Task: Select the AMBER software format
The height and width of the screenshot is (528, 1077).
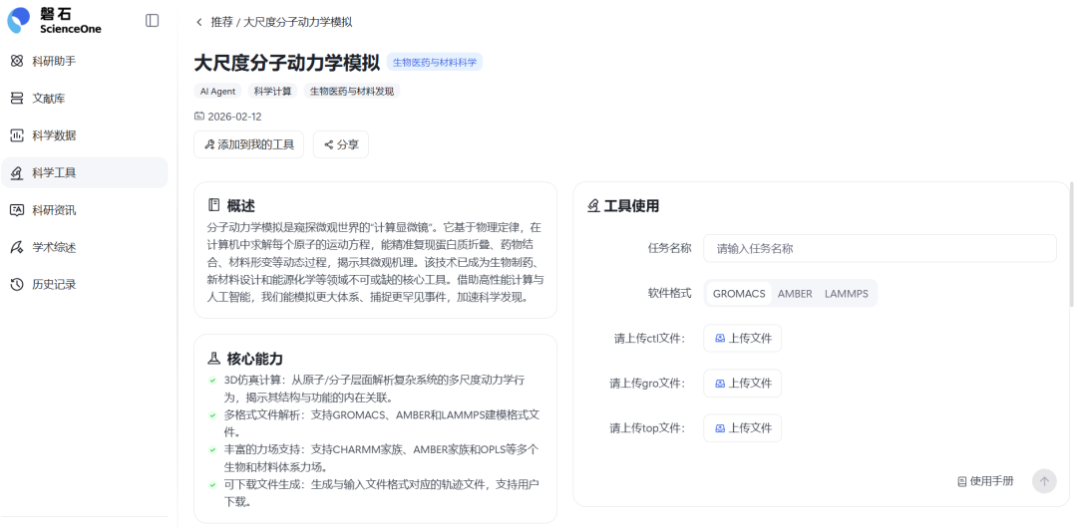Action: [795, 294]
